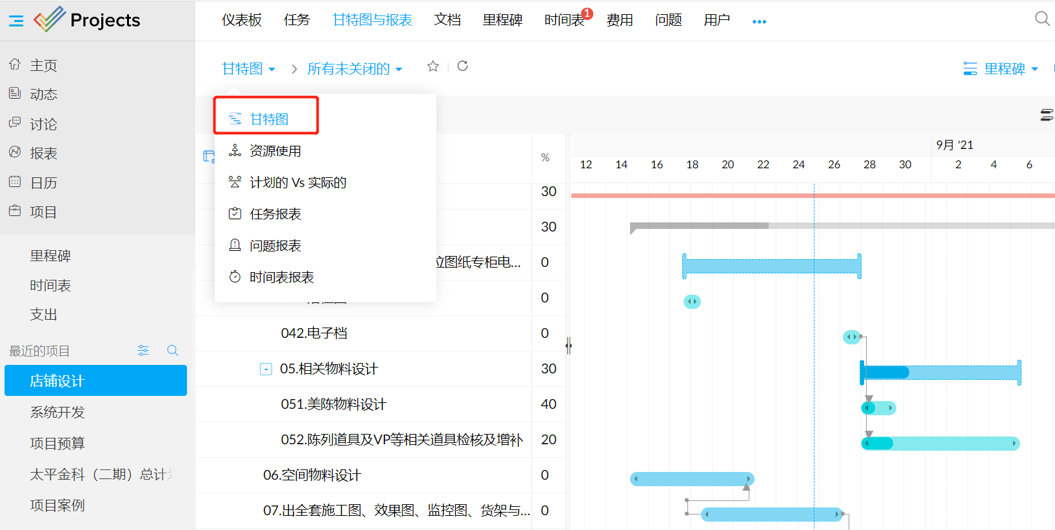Open the three-dots more menu
The height and width of the screenshot is (530, 1055).
click(x=759, y=21)
